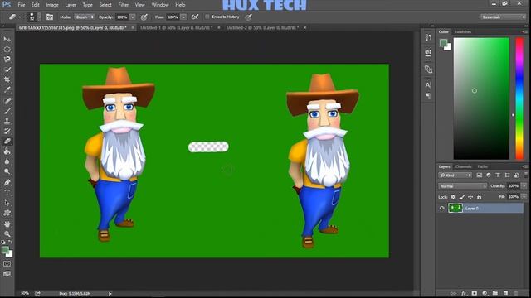The width and height of the screenshot is (531, 298).
Task: Select the Clone Stamp tool
Action: point(7,121)
